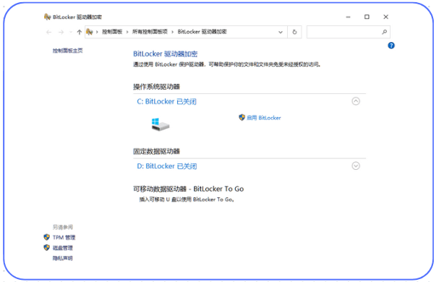Click the blue help question mark icon
Image resolution: width=436 pixels, height=282 pixels.
[x=391, y=46]
